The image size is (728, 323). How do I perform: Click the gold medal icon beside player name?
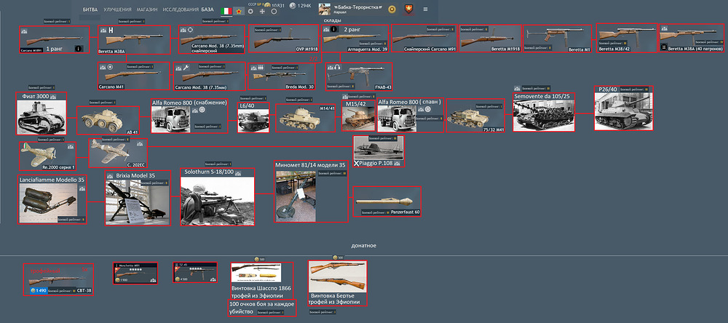[392, 9]
